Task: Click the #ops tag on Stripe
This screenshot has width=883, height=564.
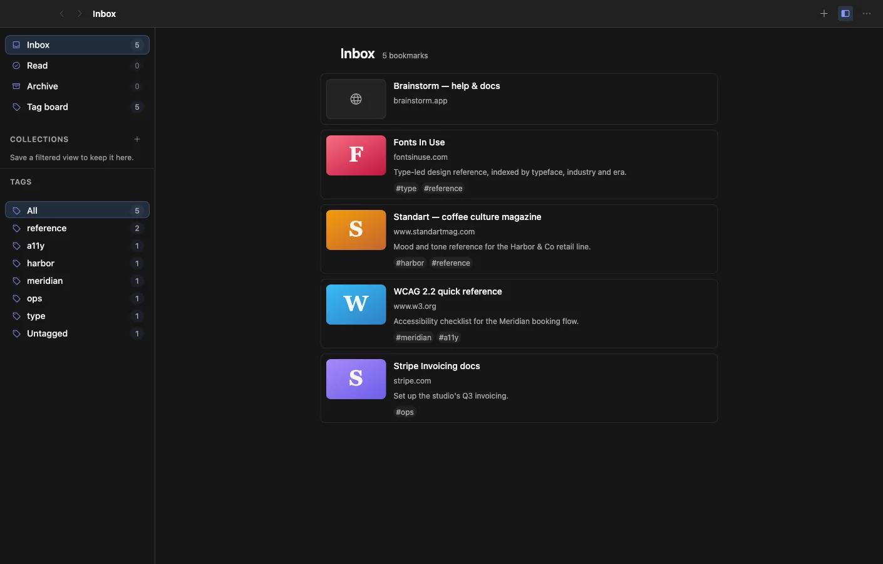Action: 405,412
